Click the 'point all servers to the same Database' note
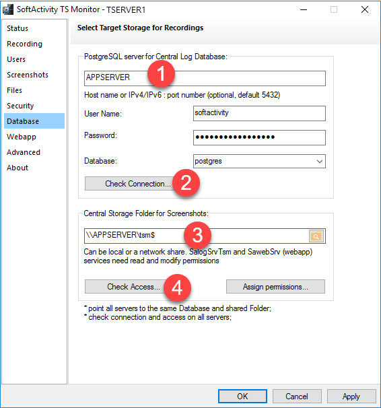Screen dimensions: 381x408 pyautogui.click(x=177, y=308)
